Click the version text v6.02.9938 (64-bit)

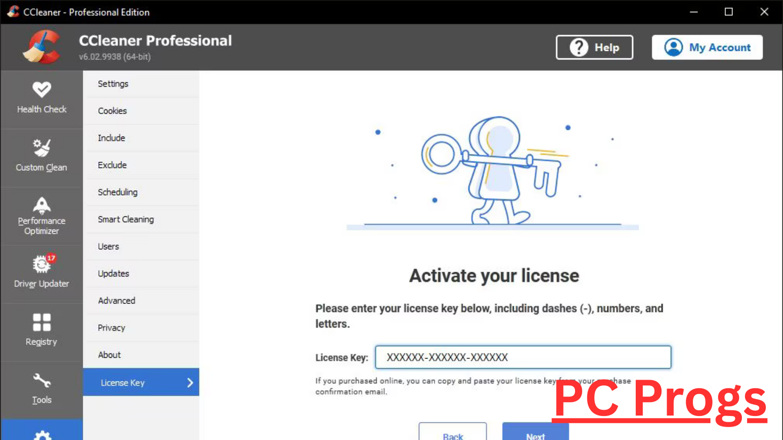coord(115,57)
